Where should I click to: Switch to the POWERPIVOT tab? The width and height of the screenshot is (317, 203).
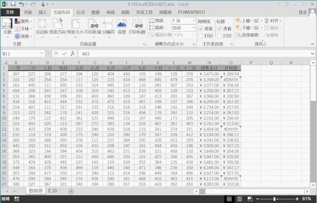(x=192, y=12)
